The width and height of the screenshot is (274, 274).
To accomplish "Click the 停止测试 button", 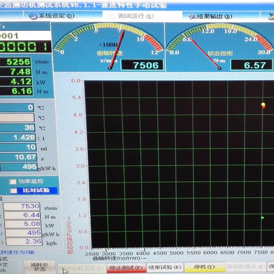I will tap(126, 267).
